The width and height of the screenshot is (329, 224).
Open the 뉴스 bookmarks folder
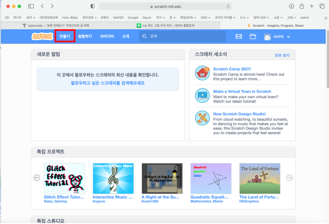(x=244, y=18)
